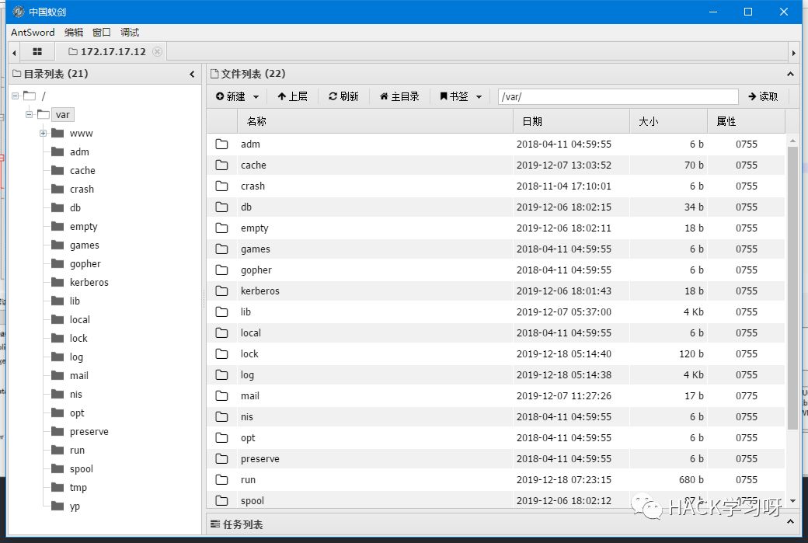Click the 书签 bookmark button
This screenshot has width=808, height=543.
[454, 96]
